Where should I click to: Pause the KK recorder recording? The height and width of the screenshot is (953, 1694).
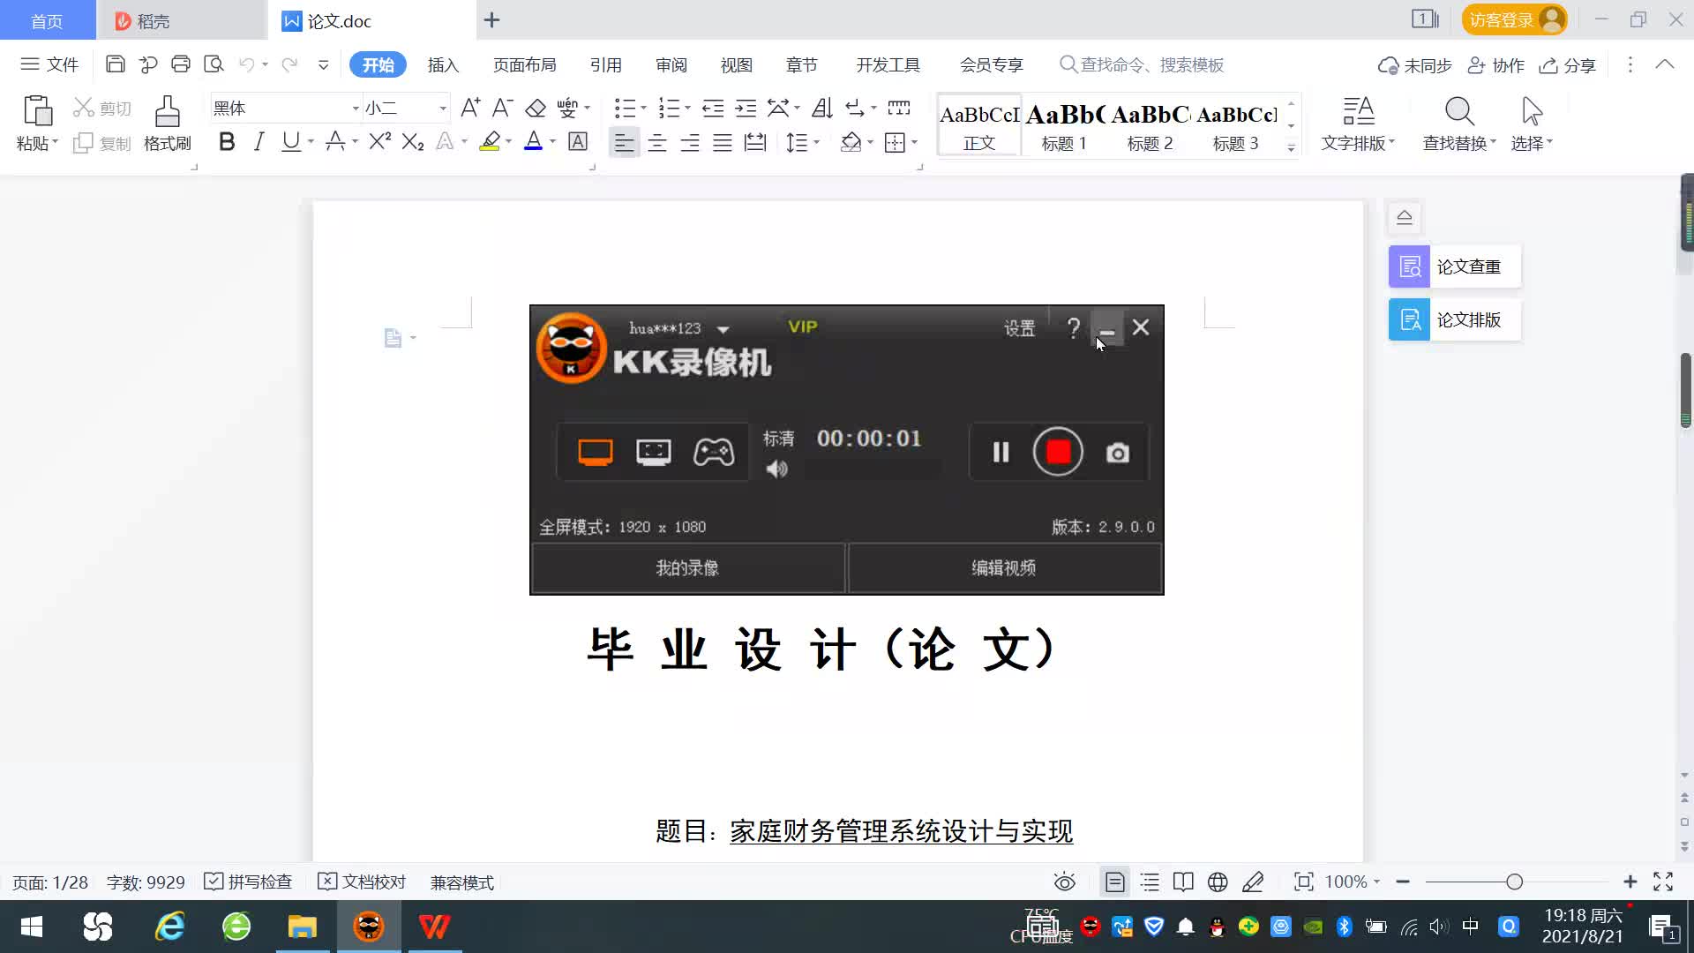[1001, 453]
